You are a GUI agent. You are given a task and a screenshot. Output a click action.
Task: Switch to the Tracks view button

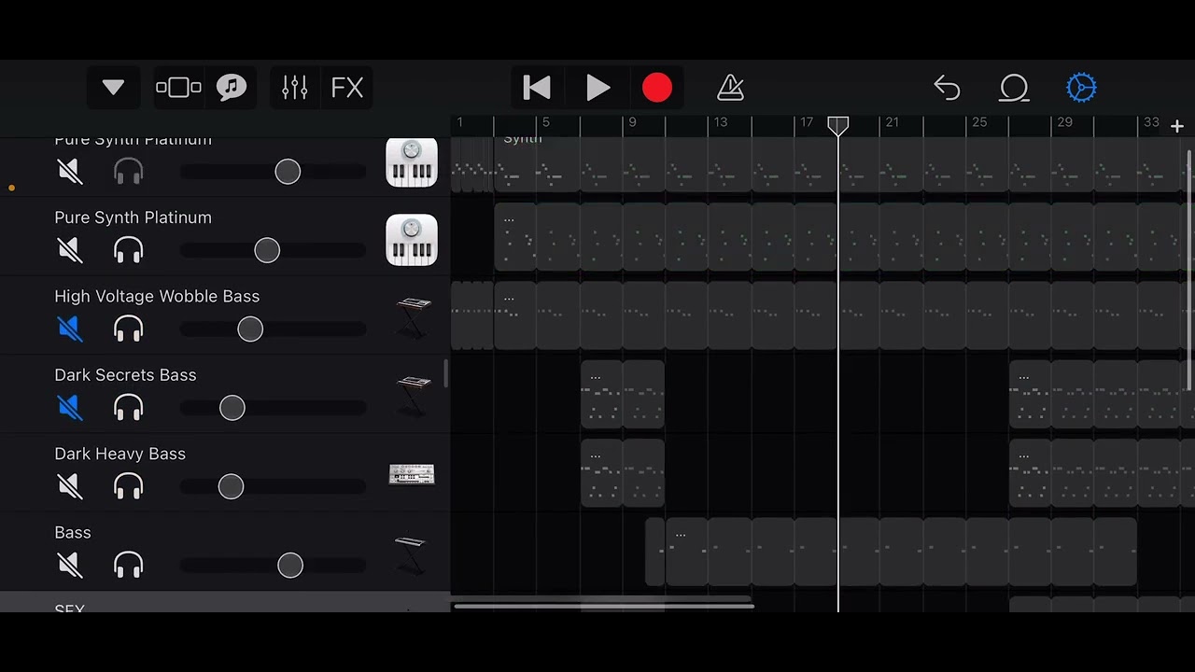pos(178,88)
